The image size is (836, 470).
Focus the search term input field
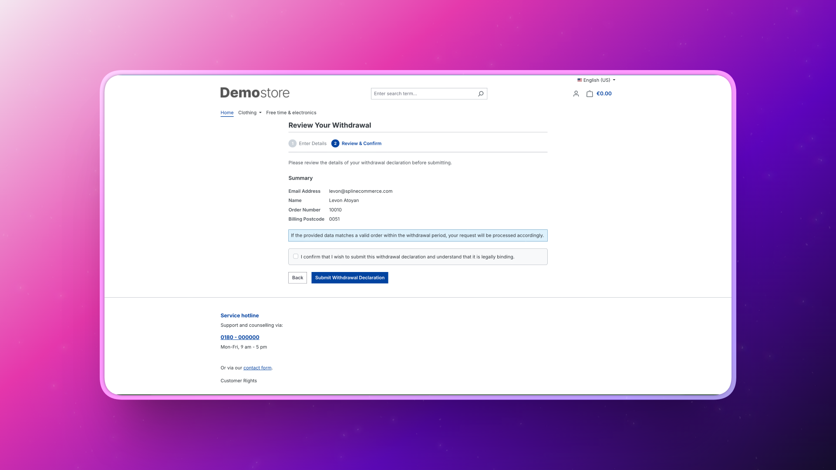pos(423,94)
